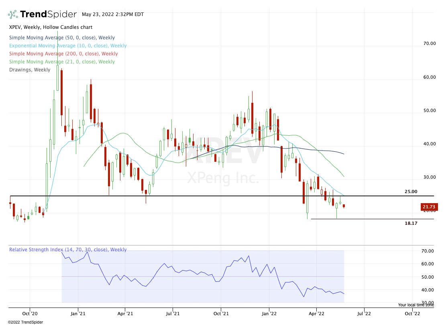Screen dimensions: 446x326
Task: Click the Jan '21 date axis label
Action: coord(78,314)
